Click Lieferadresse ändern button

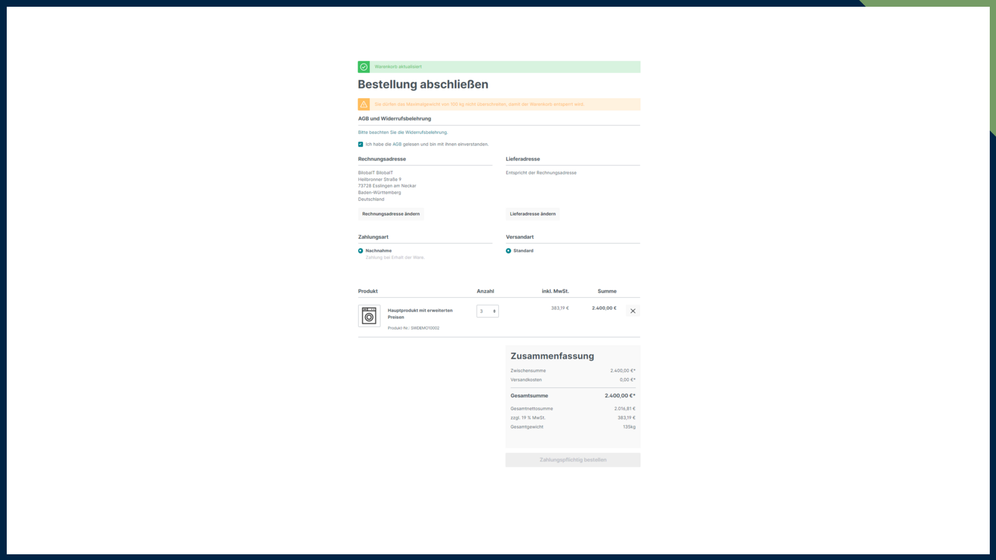[x=532, y=214]
